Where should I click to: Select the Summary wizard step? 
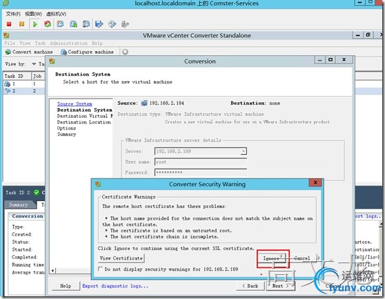[x=67, y=134]
